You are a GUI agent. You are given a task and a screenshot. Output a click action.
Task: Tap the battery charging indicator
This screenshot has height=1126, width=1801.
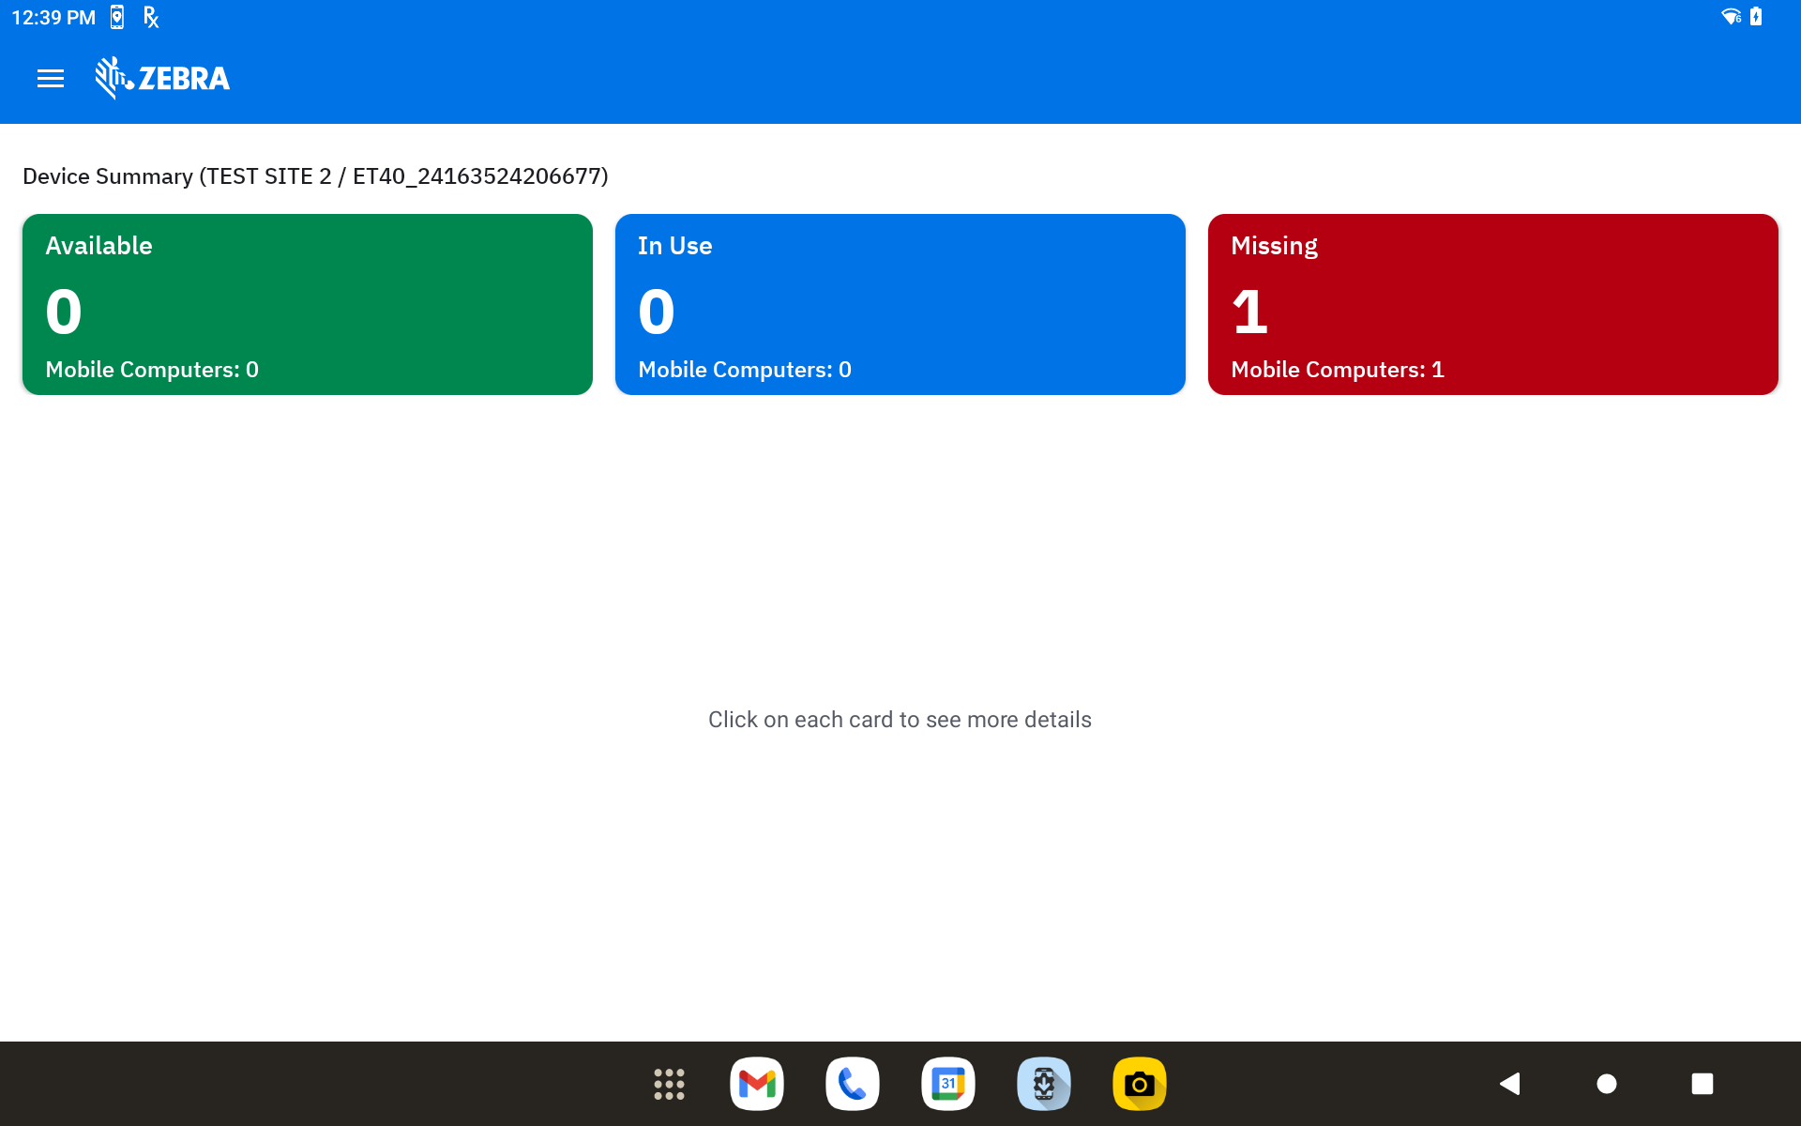(x=1756, y=17)
